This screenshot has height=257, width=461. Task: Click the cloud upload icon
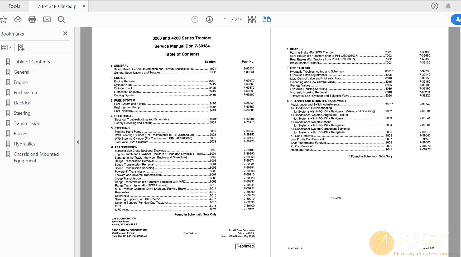[18, 19]
